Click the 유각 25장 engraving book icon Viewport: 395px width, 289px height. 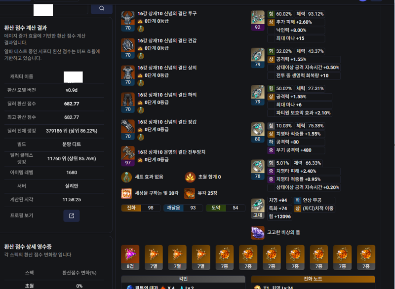(x=190, y=193)
